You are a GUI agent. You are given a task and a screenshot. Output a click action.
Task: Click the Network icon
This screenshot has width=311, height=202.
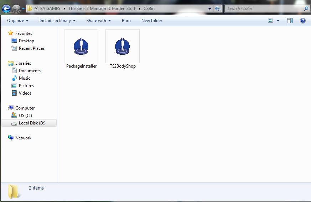(11, 137)
